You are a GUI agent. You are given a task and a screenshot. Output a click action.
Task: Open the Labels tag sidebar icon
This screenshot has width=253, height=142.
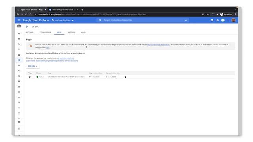click(19, 71)
